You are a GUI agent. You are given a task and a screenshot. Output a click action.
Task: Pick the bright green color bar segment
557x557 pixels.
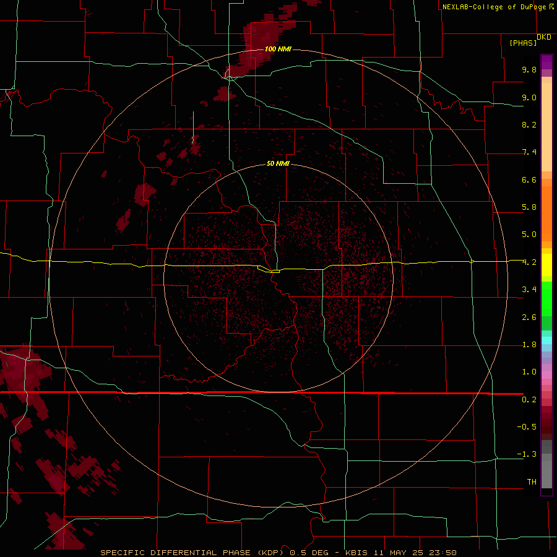pyautogui.click(x=546, y=298)
